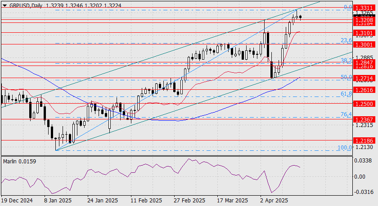
Task: Select the 1.3101 price level tag
Action: coord(364,33)
